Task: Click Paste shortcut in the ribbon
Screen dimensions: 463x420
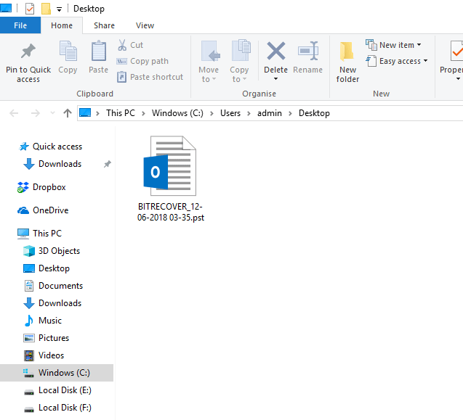Action: coord(150,77)
